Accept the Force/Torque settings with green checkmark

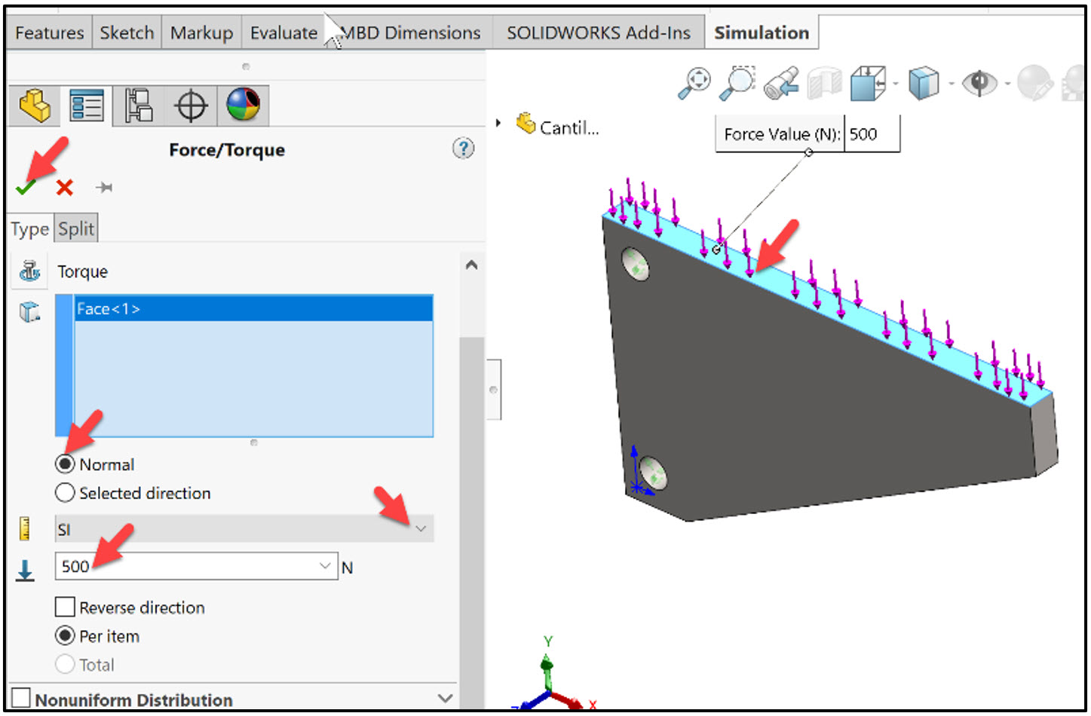click(x=25, y=187)
